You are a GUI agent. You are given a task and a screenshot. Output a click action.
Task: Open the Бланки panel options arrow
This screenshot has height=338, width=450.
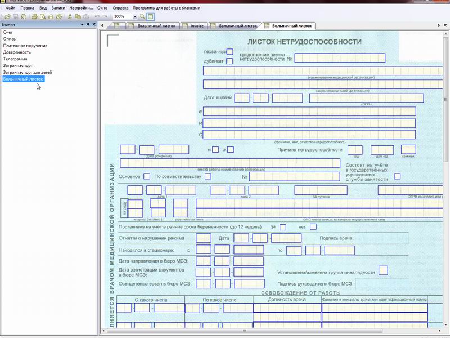(82, 24)
